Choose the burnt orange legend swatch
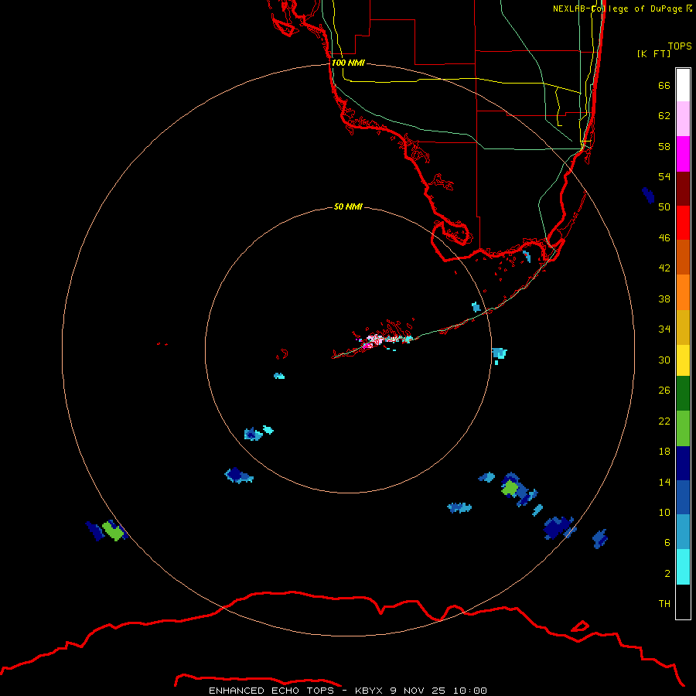The width and height of the screenshot is (696, 696). [683, 258]
